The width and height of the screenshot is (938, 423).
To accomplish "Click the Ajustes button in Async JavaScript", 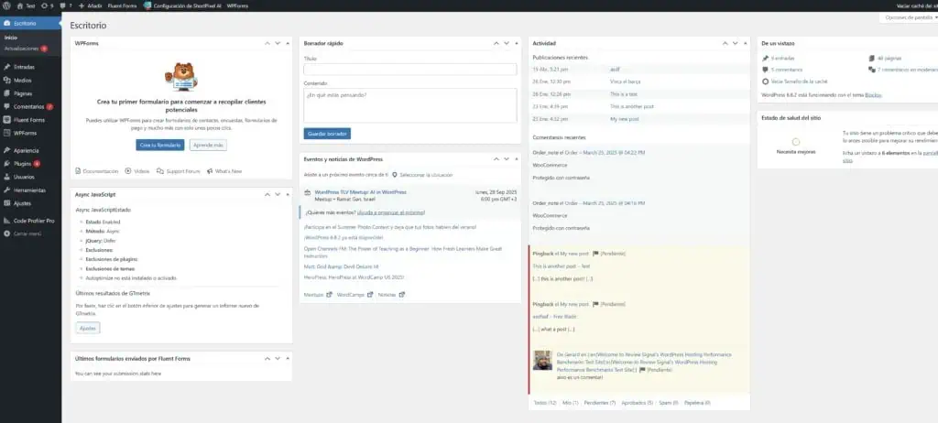I will [88, 328].
